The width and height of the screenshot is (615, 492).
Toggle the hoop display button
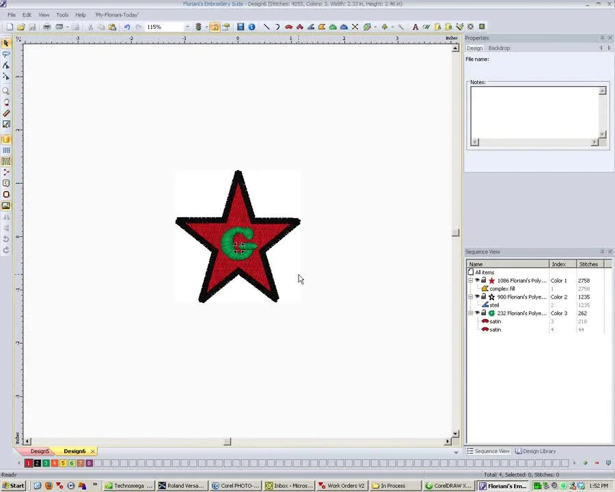(x=6, y=194)
